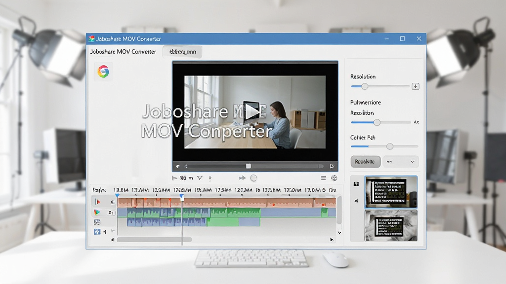This screenshot has height=284, width=506.
Task: Click the orange video track clip
Action: (227, 203)
